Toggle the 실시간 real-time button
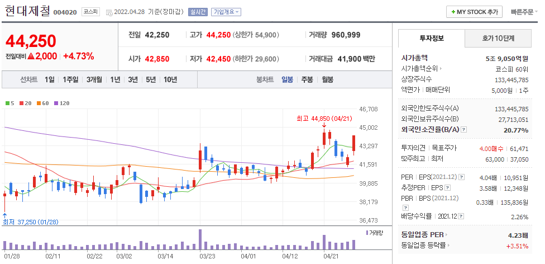 tap(198, 12)
